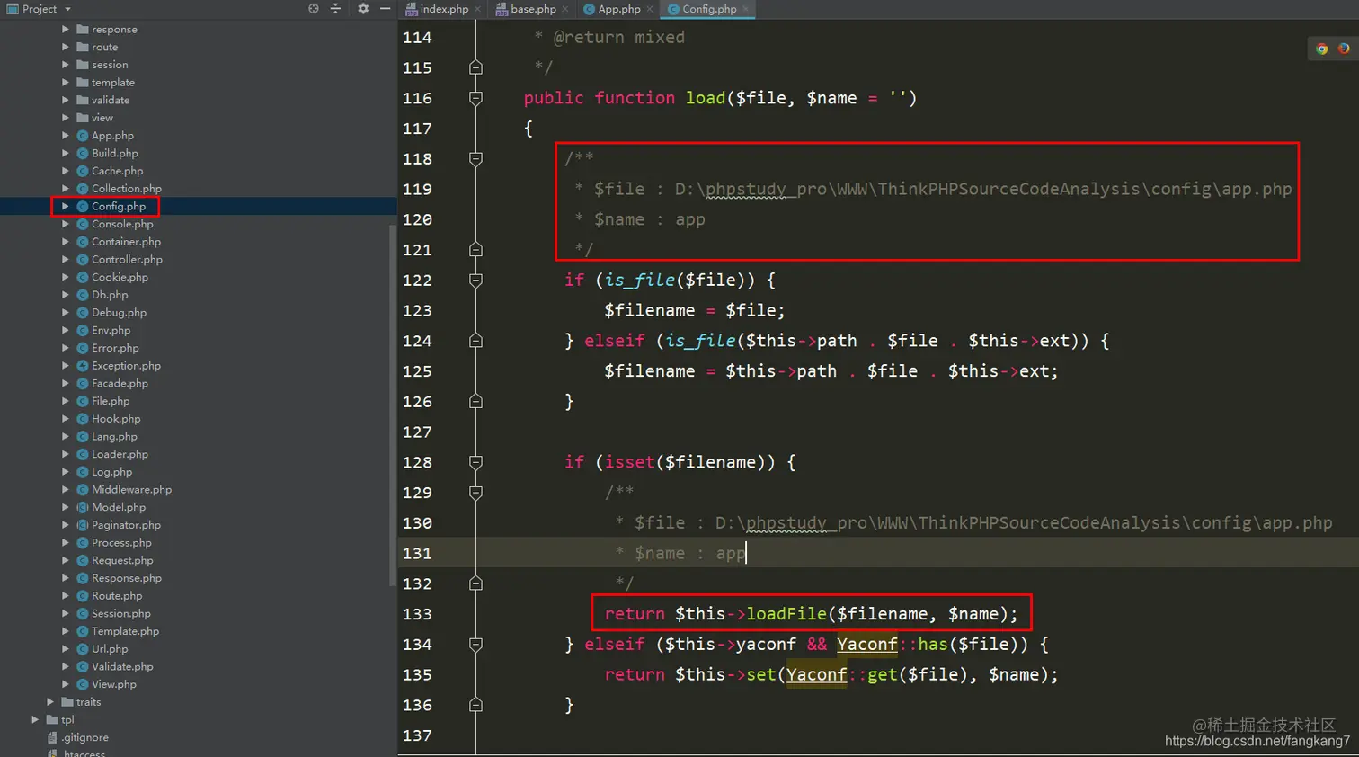Click the Error.php class icon
The width and height of the screenshot is (1359, 757).
pos(83,348)
